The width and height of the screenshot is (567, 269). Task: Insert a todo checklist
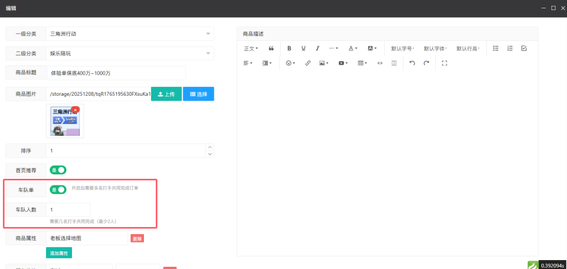(x=524, y=48)
